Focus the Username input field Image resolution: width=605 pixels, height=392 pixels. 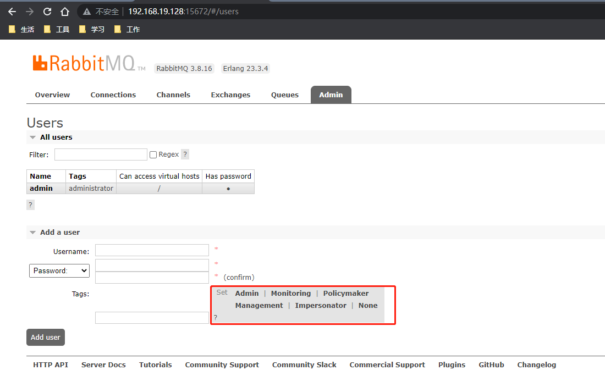point(152,250)
